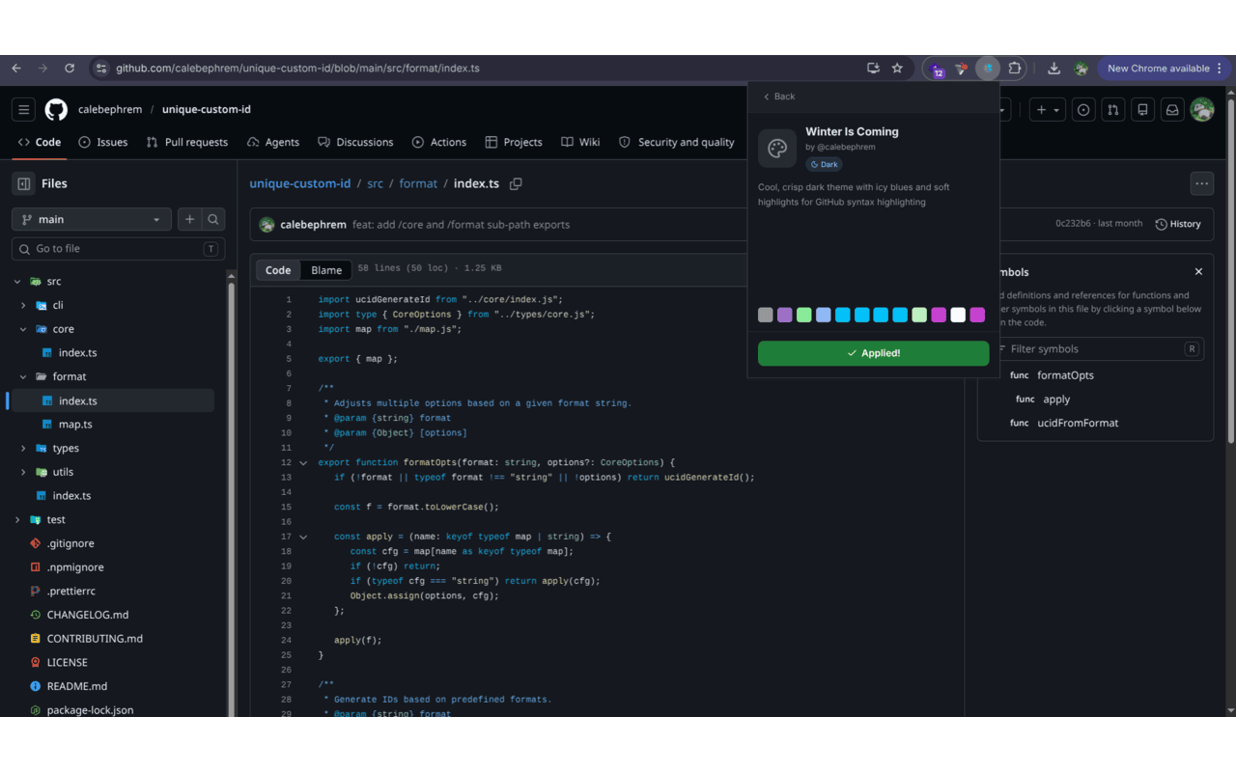Collapse the file tree panel icon
The image size is (1236, 772).
click(24, 183)
